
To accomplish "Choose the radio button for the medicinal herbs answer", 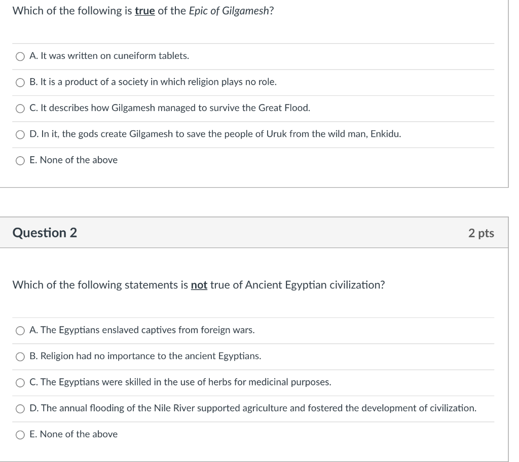I will 20,383.
